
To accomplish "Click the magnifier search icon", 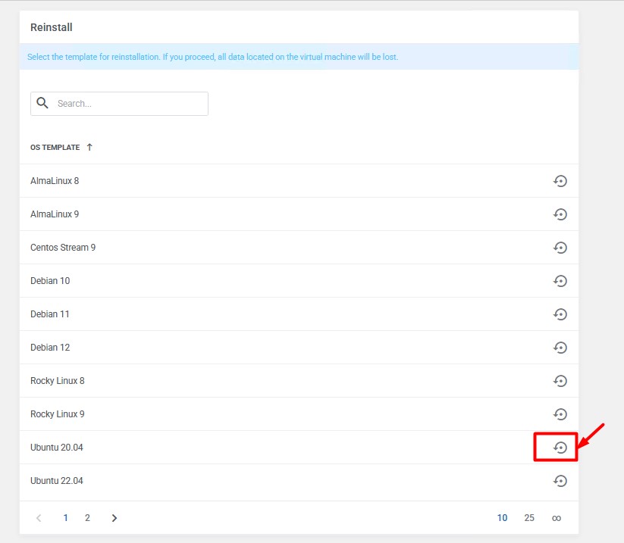I will (x=42, y=103).
